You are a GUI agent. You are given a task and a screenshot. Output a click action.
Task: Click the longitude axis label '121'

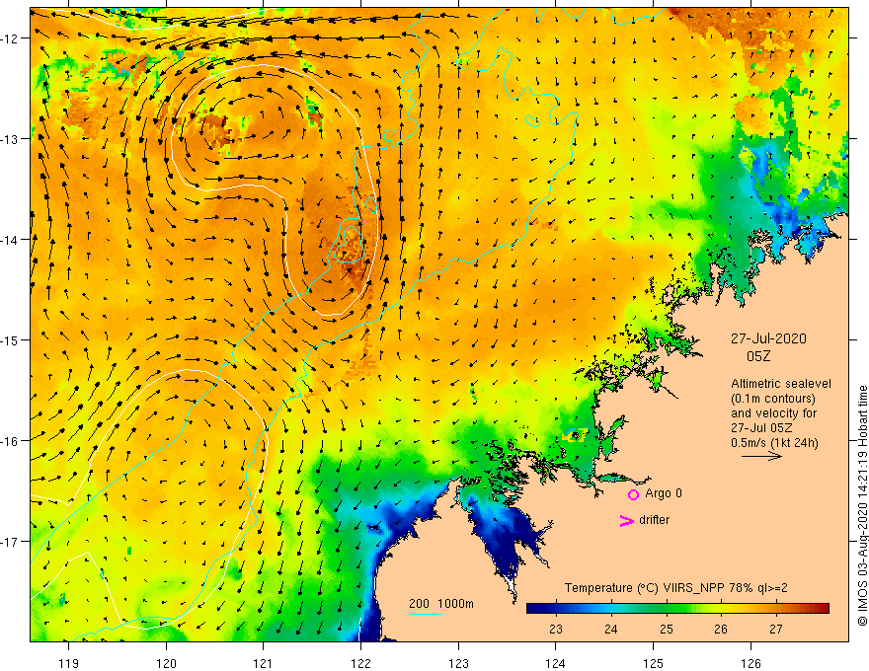pos(264,663)
